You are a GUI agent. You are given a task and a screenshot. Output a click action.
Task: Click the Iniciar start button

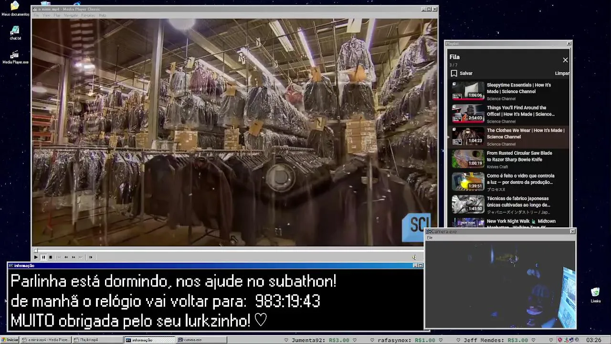click(10, 340)
